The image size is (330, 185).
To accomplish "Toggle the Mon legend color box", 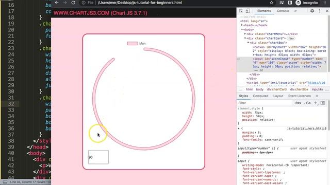I will tap(133, 43).
